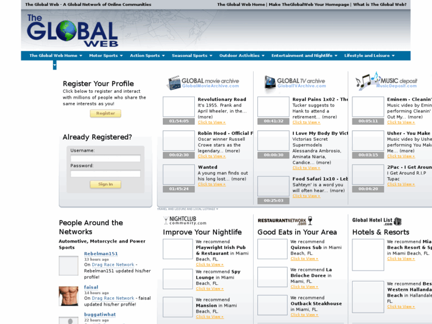Click to View Wanted
This screenshot has height=324, width=432.
point(212,184)
